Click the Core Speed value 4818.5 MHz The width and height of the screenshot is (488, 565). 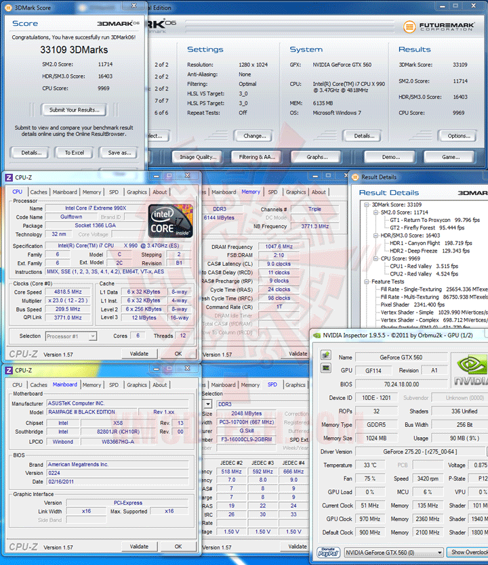pyautogui.click(x=68, y=292)
